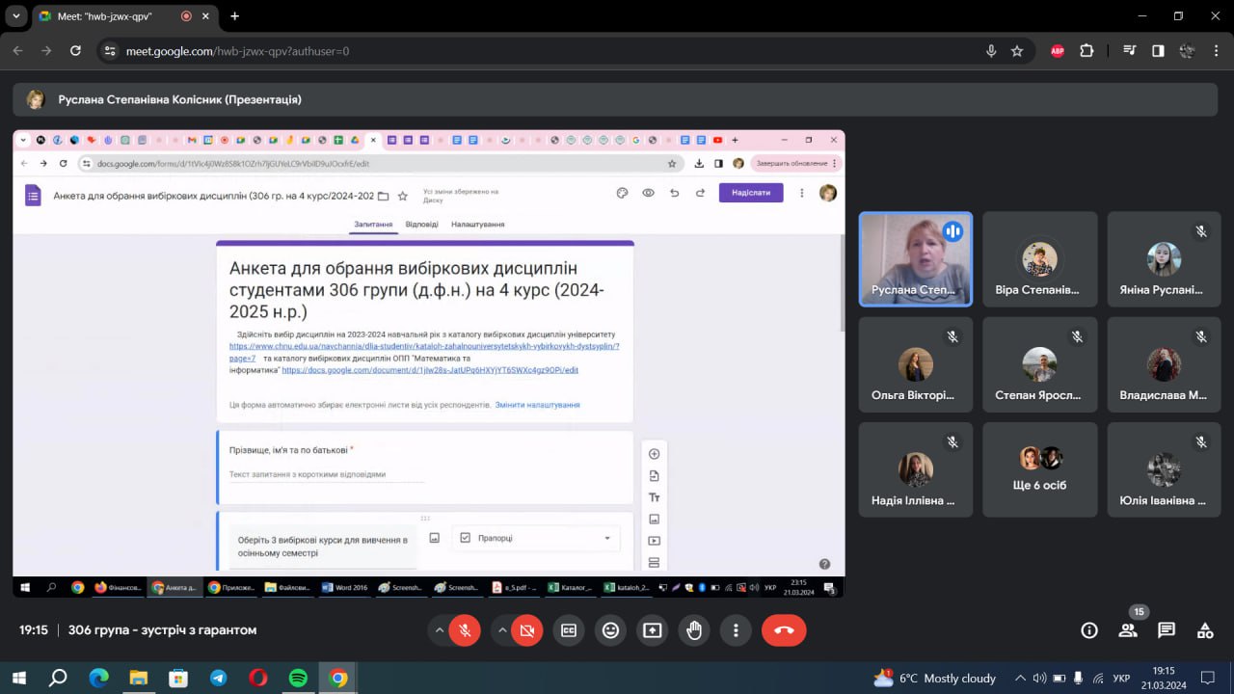
Task: Click the present screen button
Action: click(x=652, y=630)
